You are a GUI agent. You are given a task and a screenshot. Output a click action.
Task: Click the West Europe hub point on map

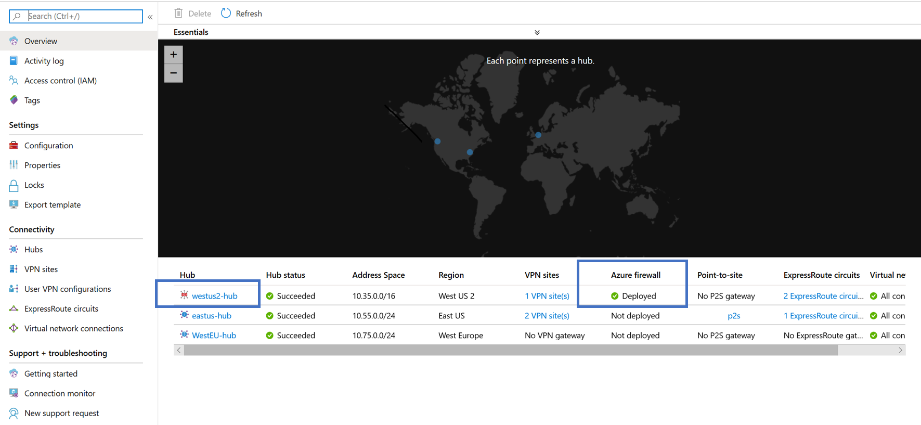click(x=538, y=135)
